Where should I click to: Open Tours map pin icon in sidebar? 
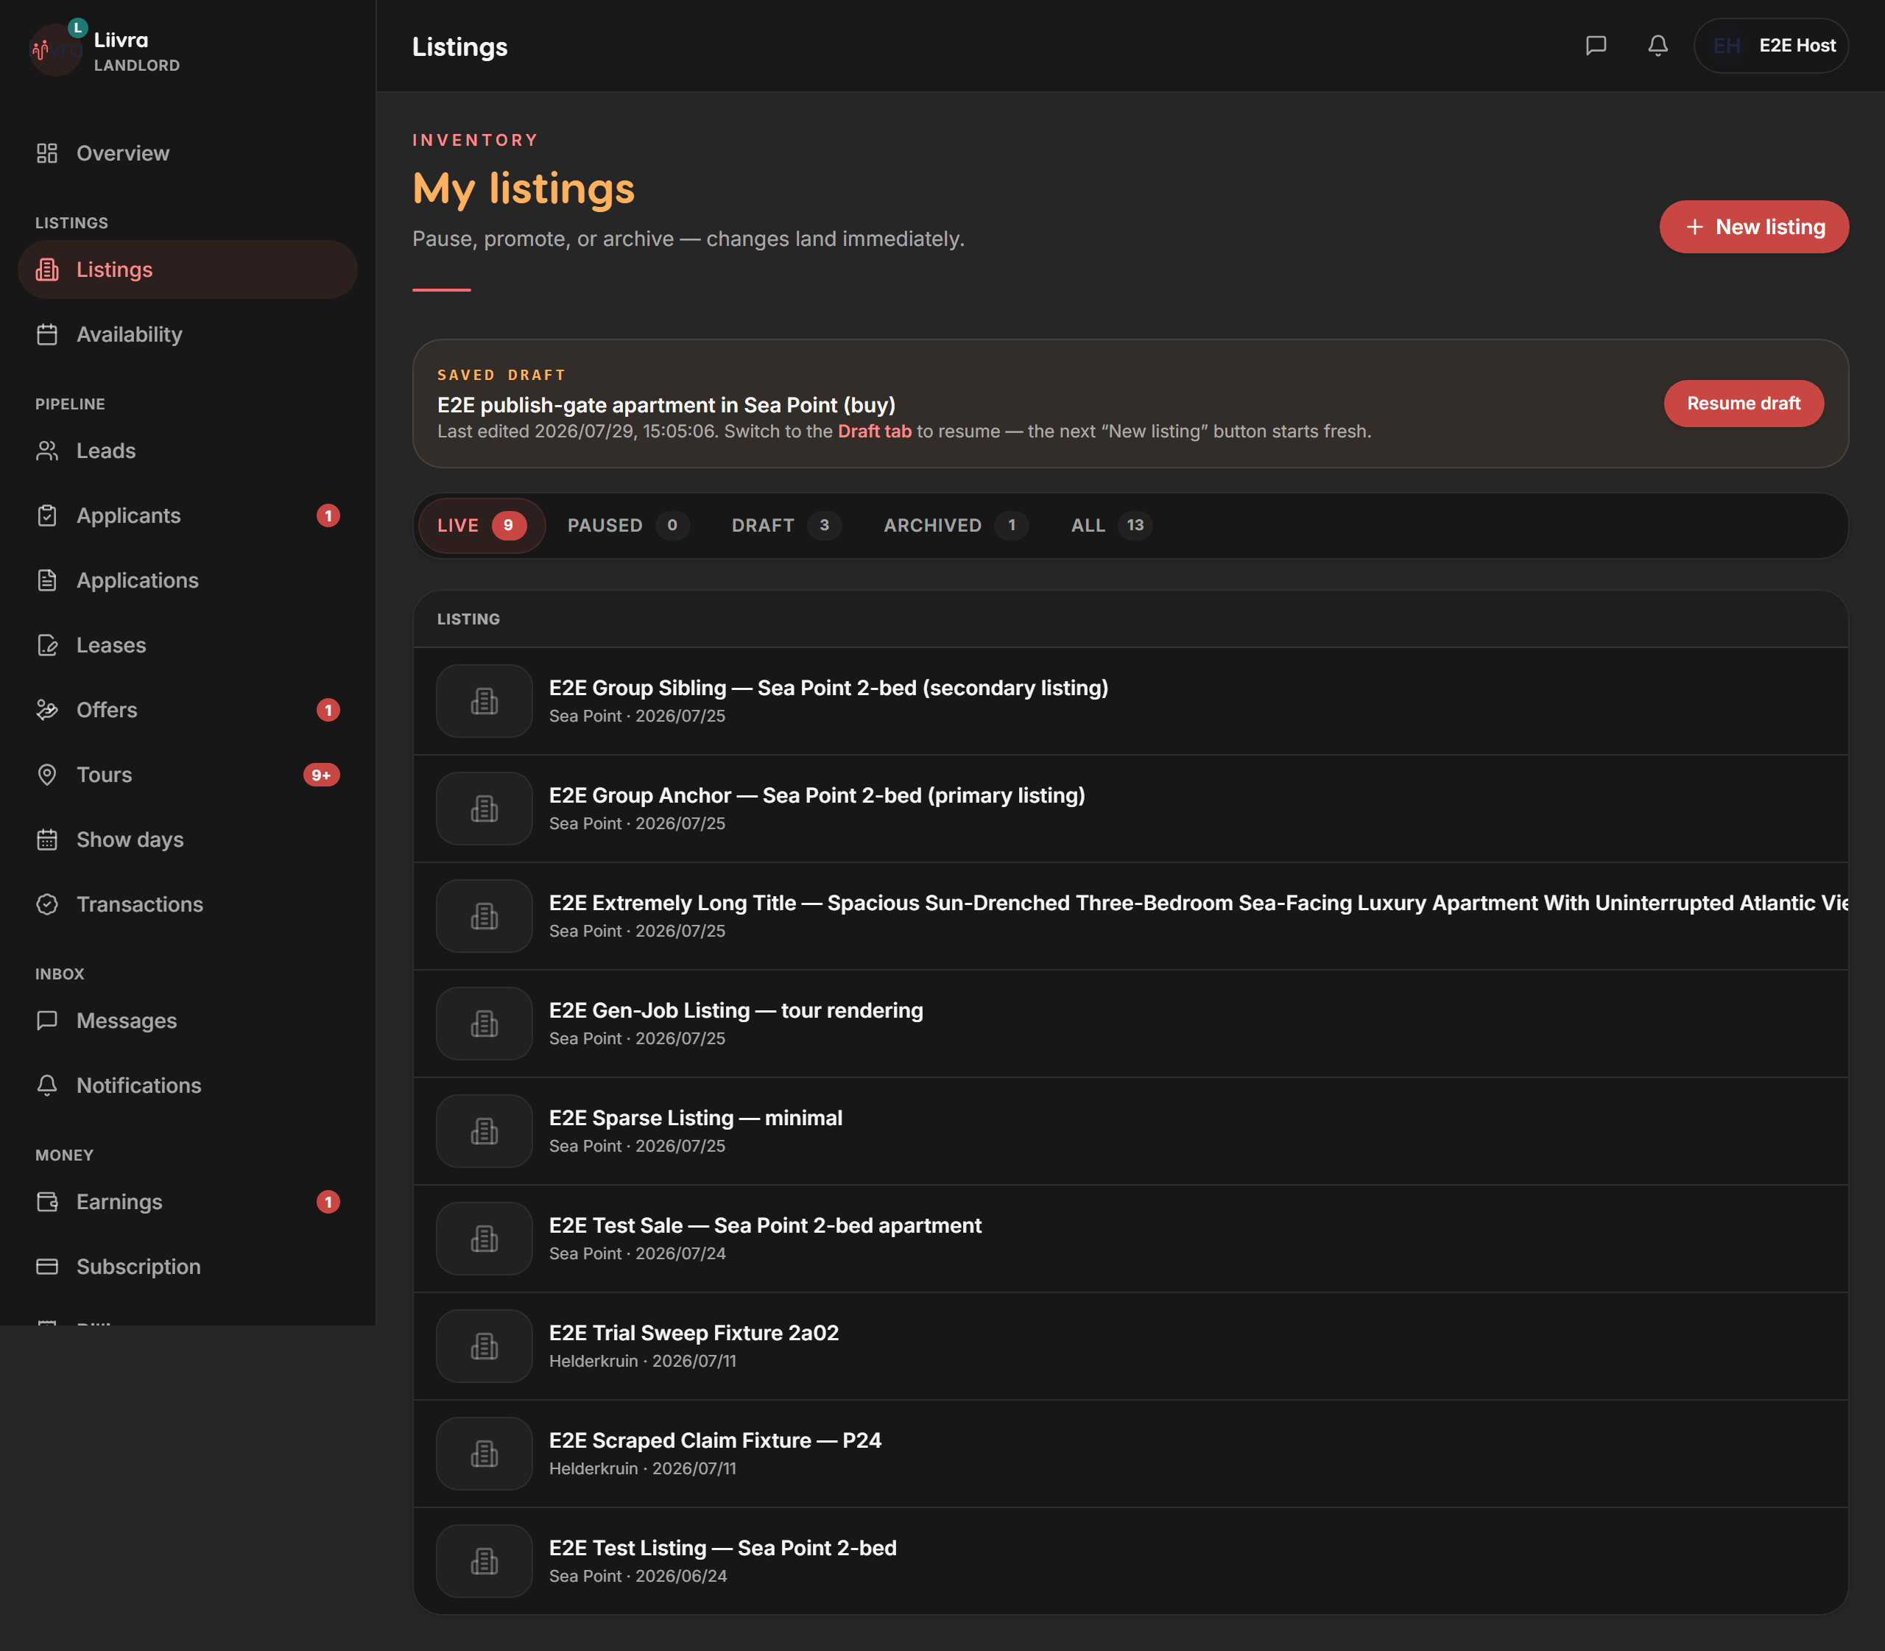(x=47, y=775)
